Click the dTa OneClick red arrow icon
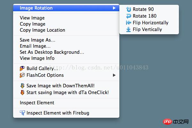Image resolution: width=192 pixels, height=128 pixels. (22, 92)
